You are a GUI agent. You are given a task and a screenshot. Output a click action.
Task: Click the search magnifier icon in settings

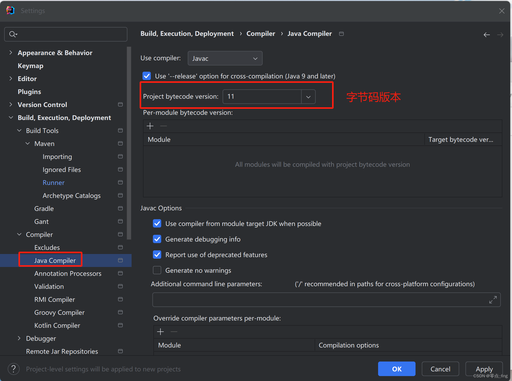tap(12, 34)
